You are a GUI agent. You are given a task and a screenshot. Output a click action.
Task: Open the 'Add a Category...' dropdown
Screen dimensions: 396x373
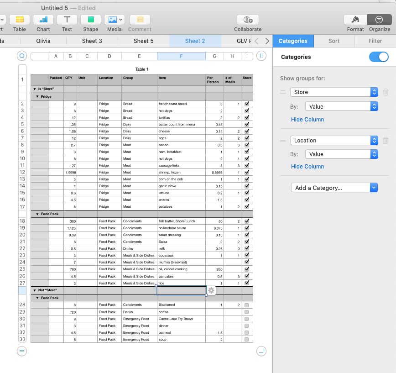[334, 187]
